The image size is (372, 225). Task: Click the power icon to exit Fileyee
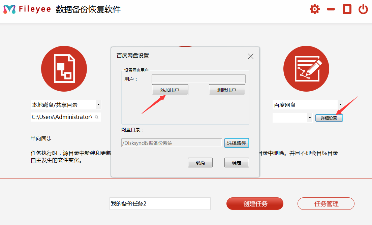pyautogui.click(x=363, y=9)
